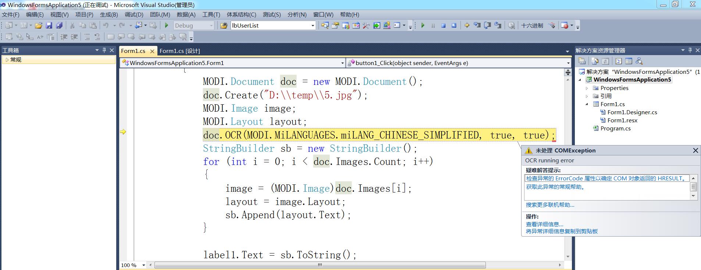This screenshot has width=701, height=270.
Task: Click the Step Out icon
Action: coord(498,25)
